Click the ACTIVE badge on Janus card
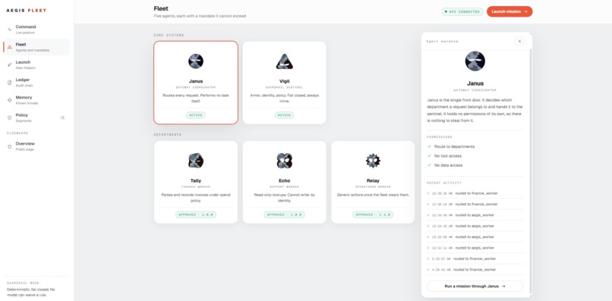 point(196,115)
